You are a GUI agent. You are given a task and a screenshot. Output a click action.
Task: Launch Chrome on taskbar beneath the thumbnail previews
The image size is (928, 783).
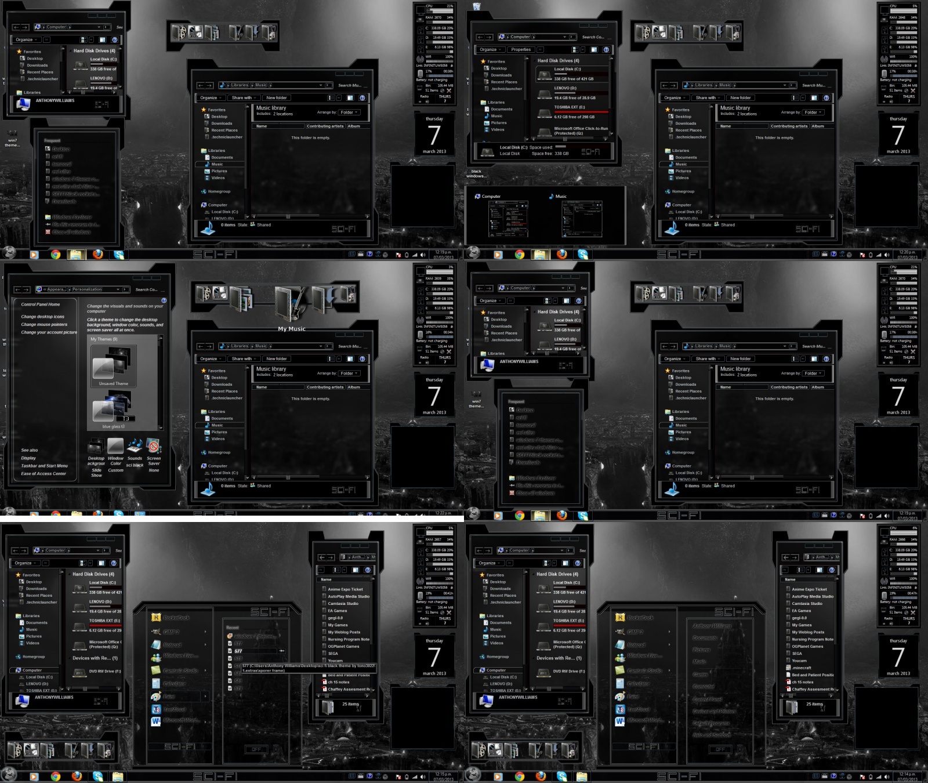coord(520,254)
